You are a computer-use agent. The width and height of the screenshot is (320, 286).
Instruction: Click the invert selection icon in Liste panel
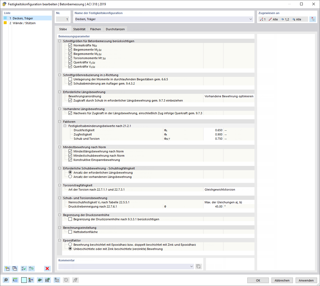tap(32, 269)
